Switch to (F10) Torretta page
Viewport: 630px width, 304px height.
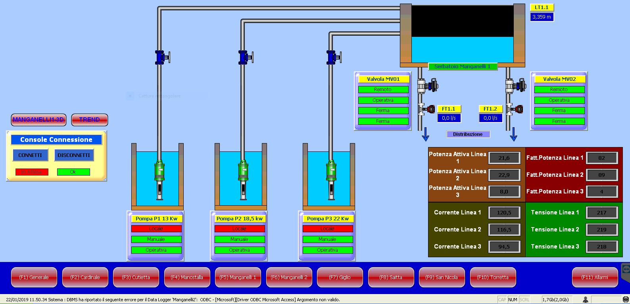493,277
